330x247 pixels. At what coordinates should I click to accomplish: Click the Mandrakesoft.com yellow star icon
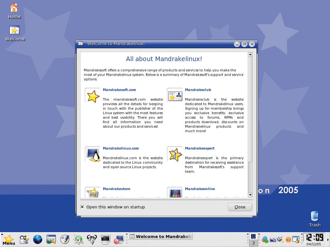pyautogui.click(x=93, y=96)
